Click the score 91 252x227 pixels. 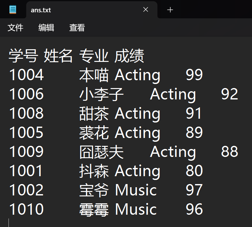(x=194, y=113)
